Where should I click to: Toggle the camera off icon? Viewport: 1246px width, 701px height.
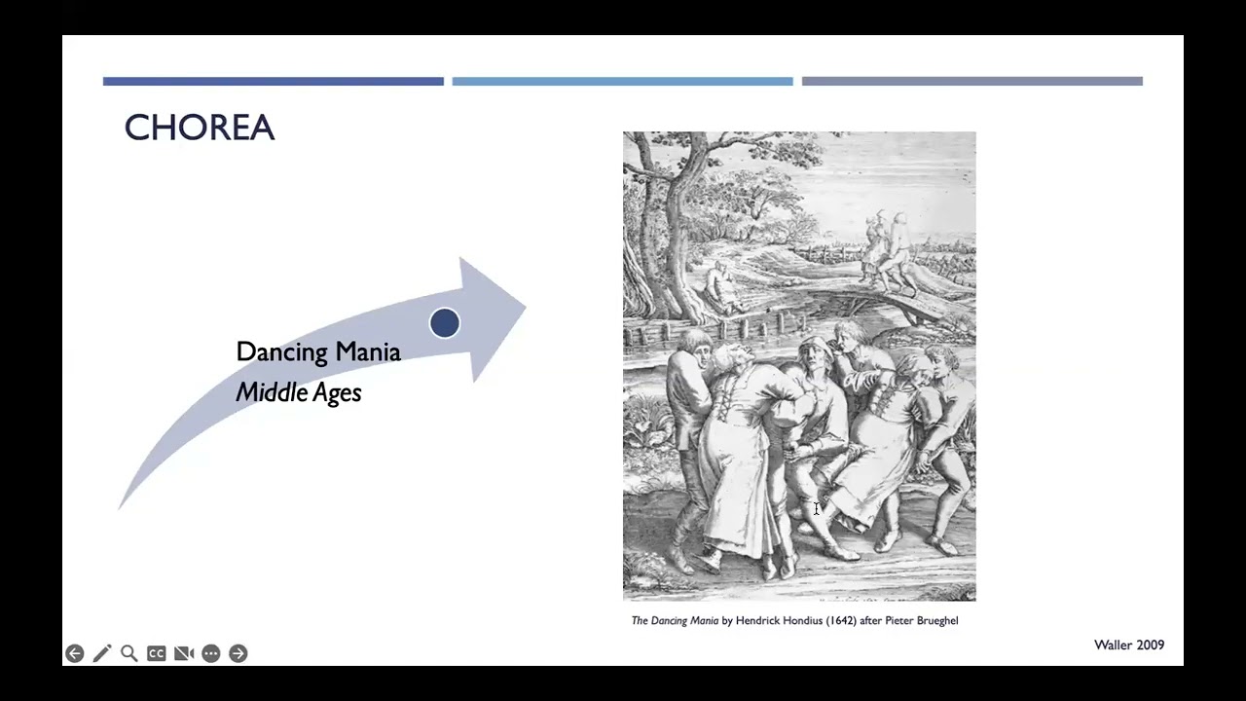[184, 653]
